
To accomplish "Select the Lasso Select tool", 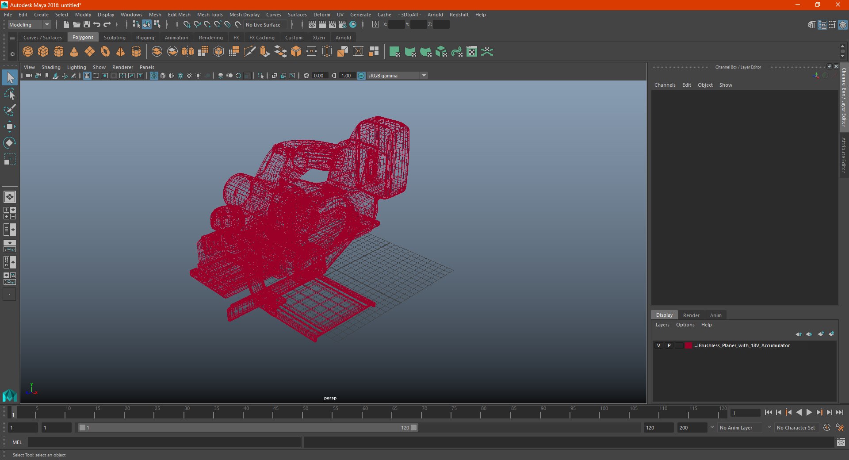I will click(10, 94).
